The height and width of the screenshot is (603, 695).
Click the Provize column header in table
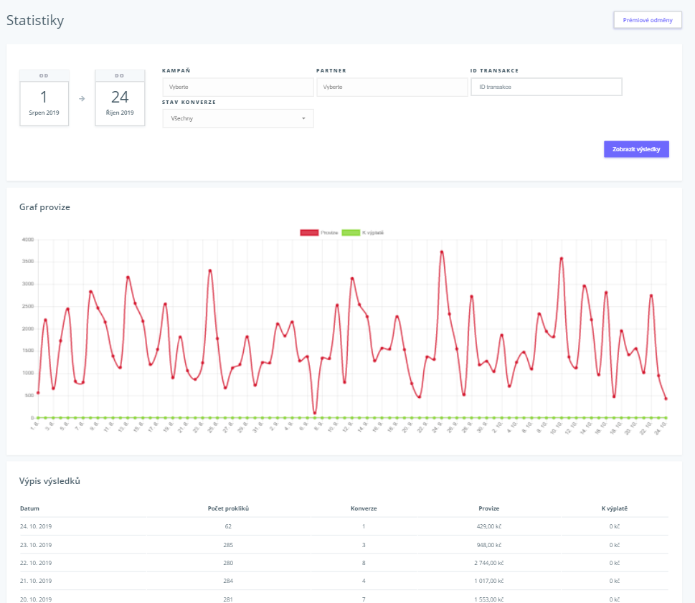click(489, 508)
